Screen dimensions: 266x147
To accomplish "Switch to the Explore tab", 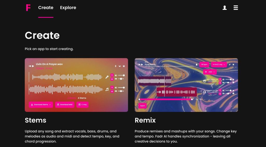I will pos(68,8).
